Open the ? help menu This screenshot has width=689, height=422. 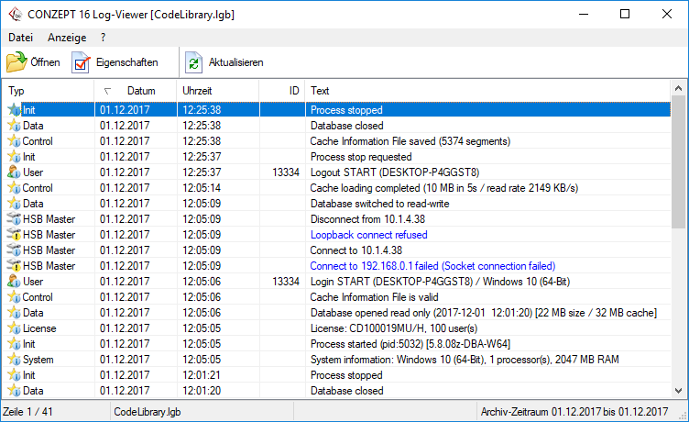click(x=104, y=38)
